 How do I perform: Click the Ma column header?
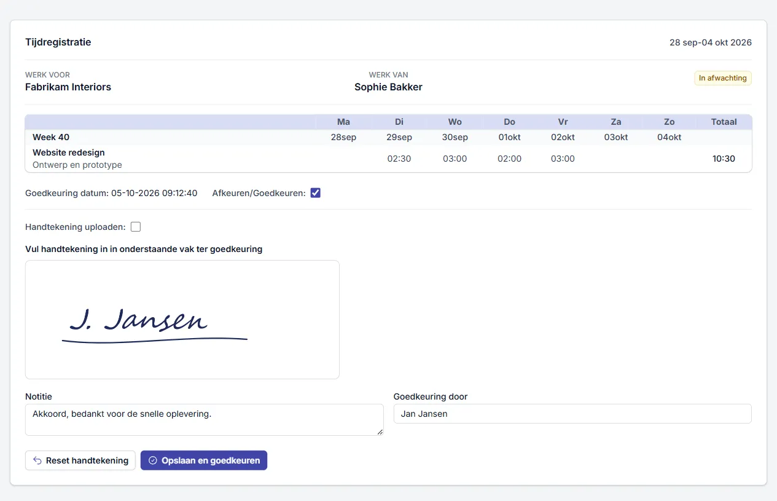coord(343,122)
